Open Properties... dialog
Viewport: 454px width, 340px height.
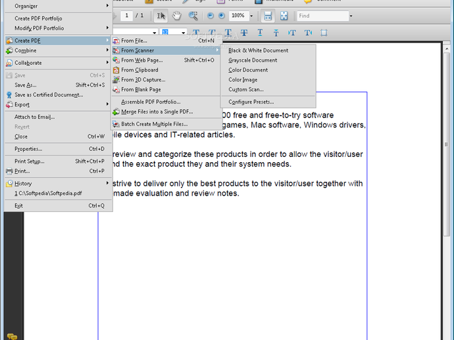coord(58,149)
